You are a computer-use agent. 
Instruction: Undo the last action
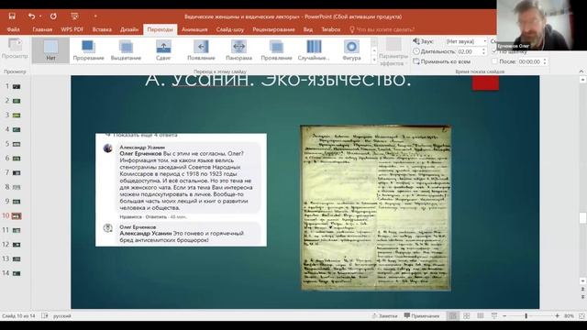click(x=31, y=16)
